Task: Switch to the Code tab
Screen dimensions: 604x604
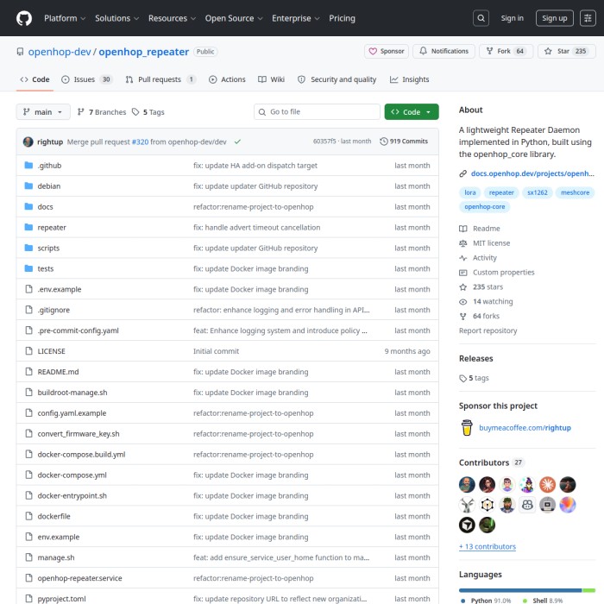Action: (35, 79)
